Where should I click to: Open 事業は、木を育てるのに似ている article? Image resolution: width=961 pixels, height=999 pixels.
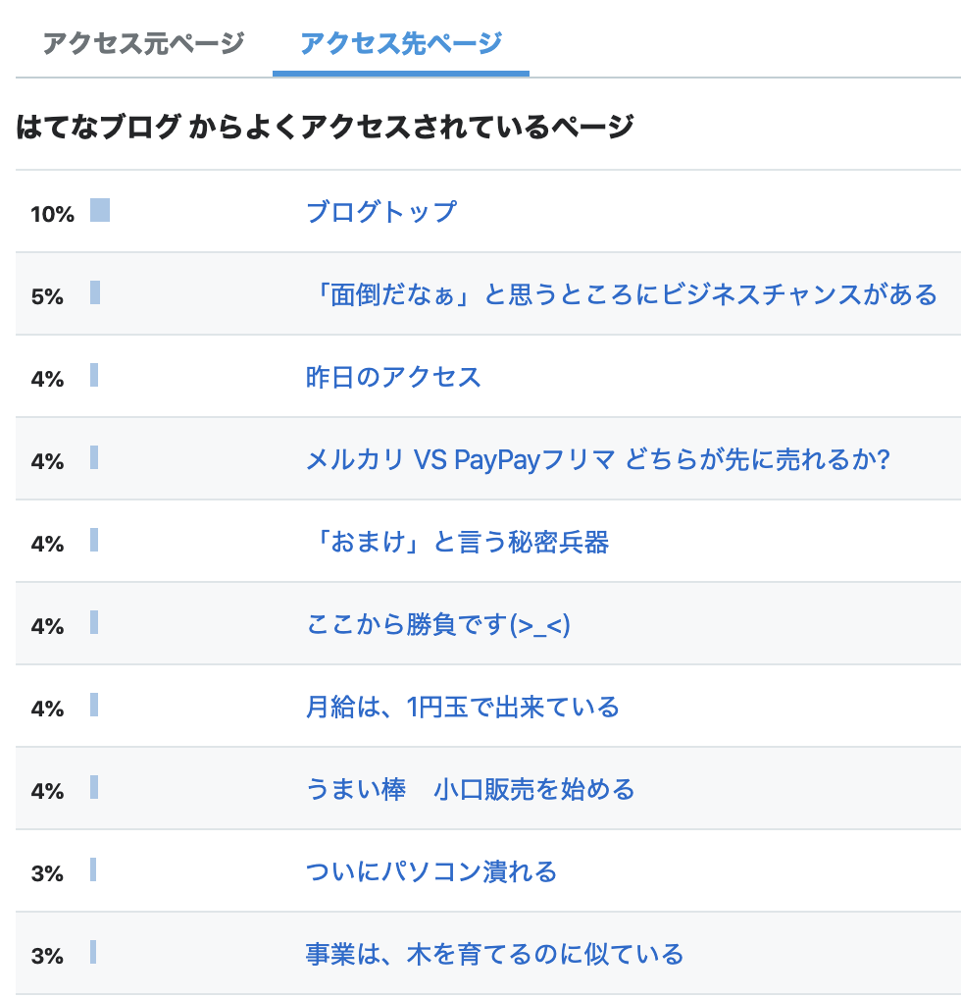click(494, 954)
